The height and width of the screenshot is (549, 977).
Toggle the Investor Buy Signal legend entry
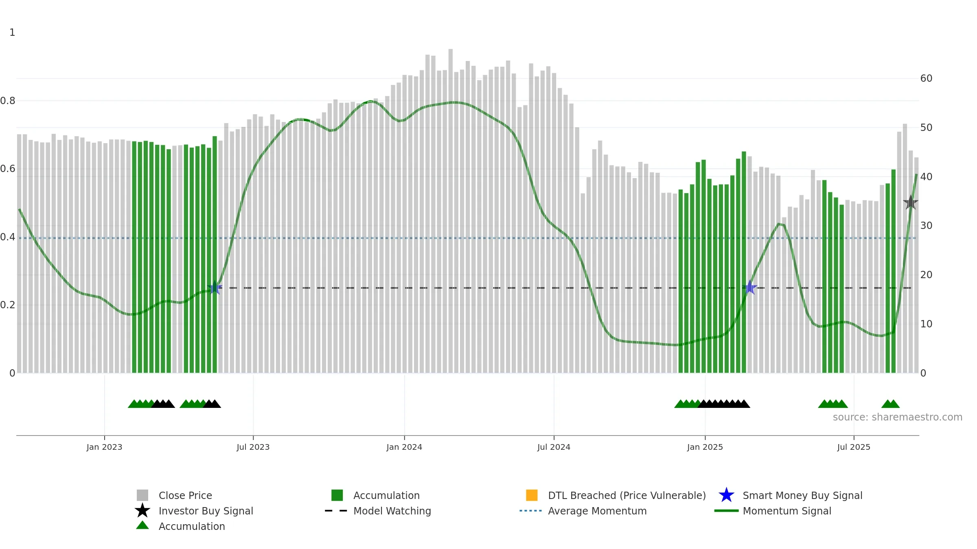(194, 511)
